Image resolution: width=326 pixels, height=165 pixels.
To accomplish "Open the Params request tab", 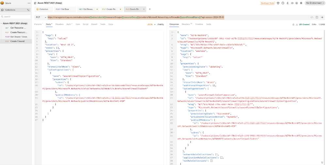I will click(x=38, y=24).
